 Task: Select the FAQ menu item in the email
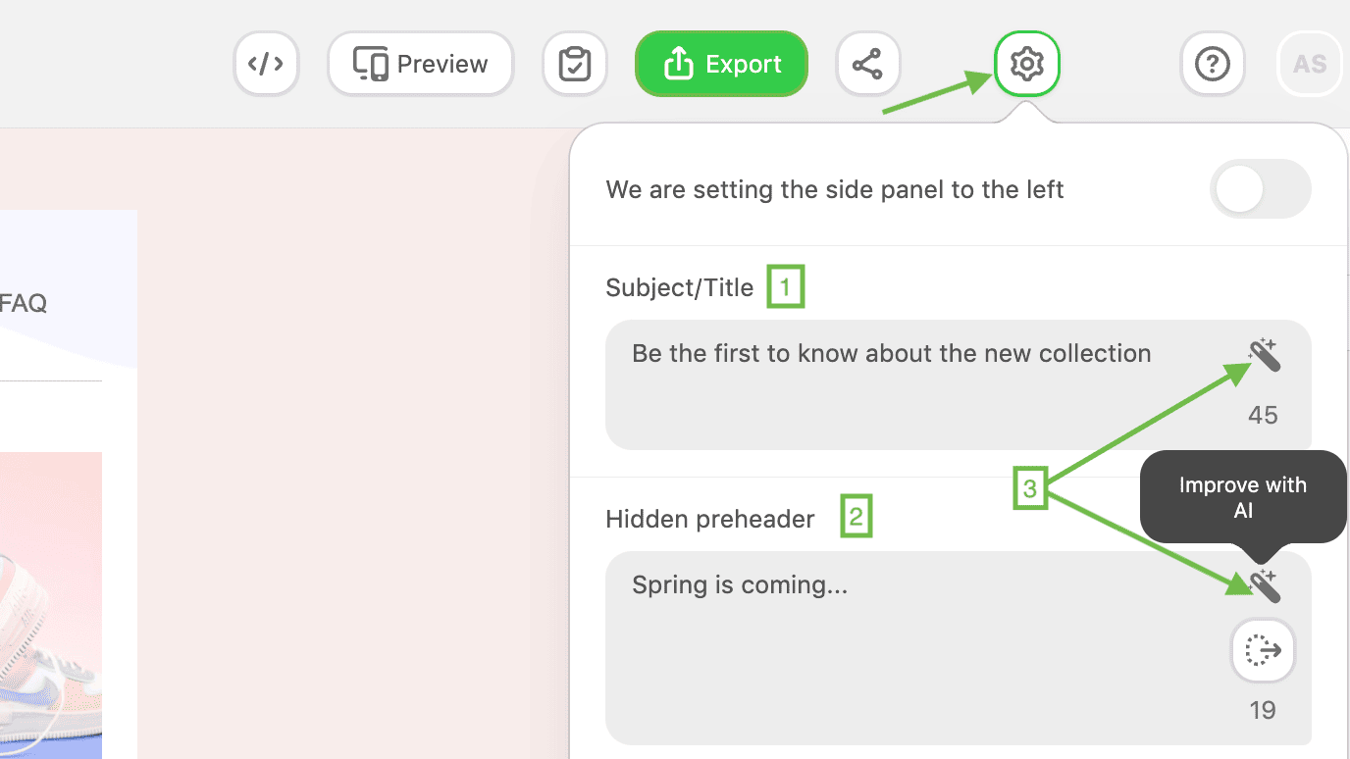coord(24,303)
